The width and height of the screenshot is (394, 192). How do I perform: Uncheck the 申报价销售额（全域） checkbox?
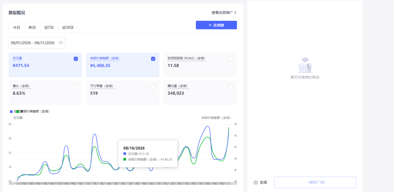[153, 59]
